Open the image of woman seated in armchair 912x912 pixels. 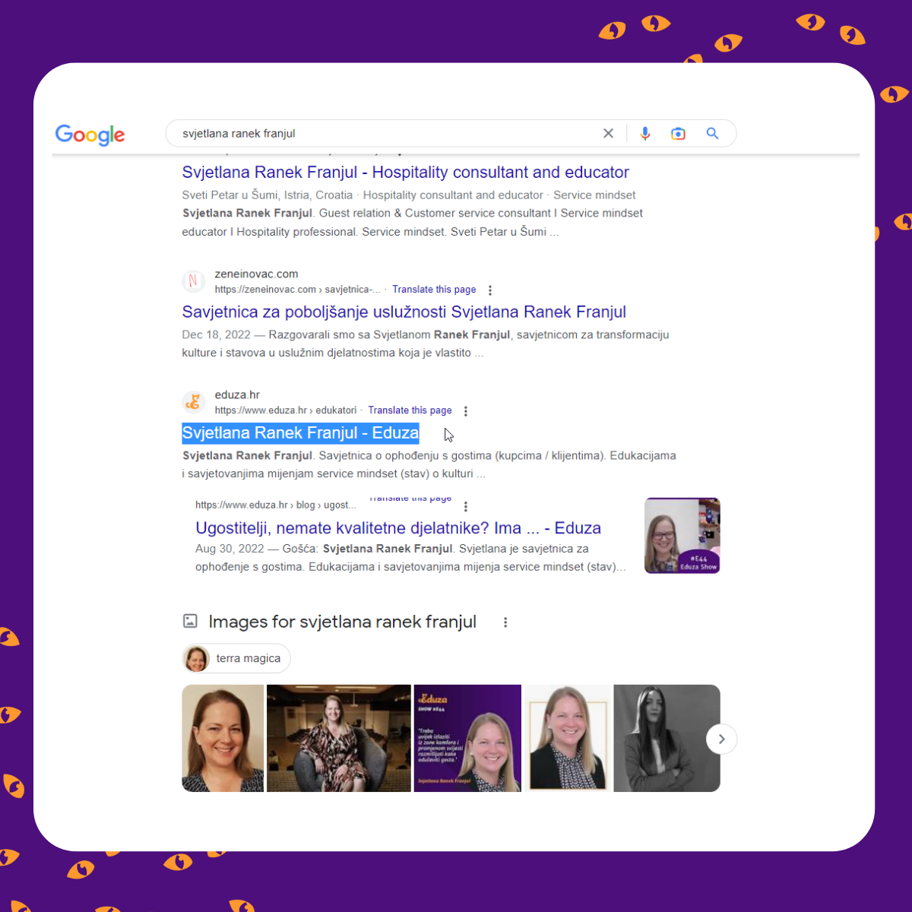click(339, 738)
